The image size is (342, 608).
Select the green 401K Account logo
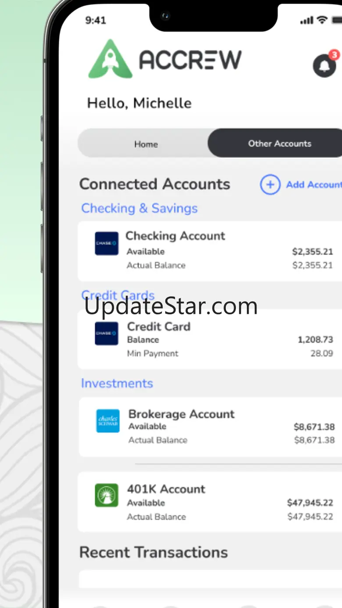point(107,495)
